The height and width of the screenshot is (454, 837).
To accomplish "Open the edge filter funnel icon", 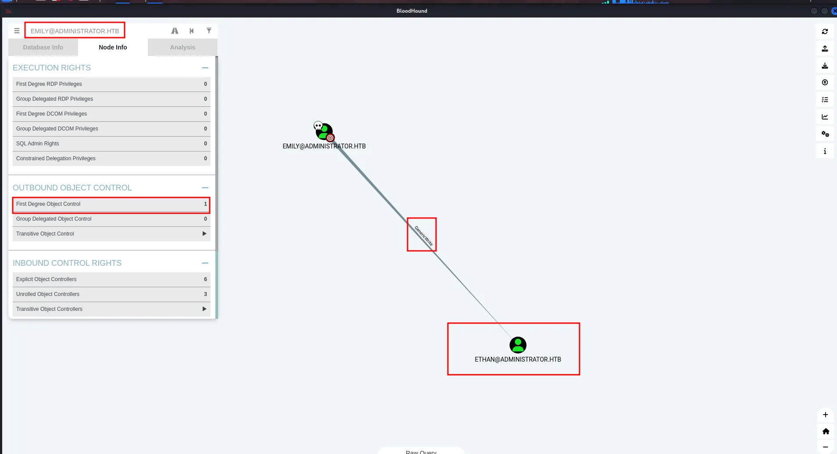I will [209, 31].
